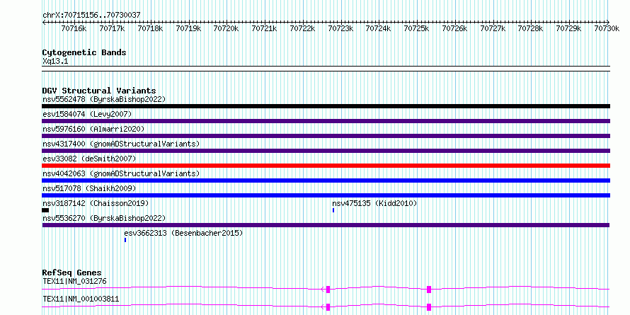This screenshot has width=630, height=315.
Task: Open nsv4317400 gnomAD variant bar
Action: click(326, 151)
